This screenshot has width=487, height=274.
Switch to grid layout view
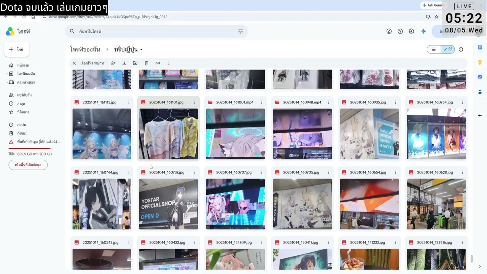tap(448, 49)
